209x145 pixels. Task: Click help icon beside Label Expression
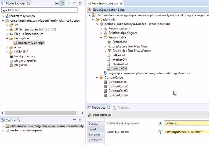pos(160,132)
